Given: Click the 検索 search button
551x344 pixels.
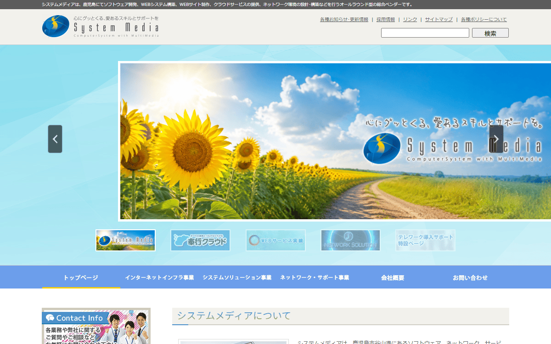Looking at the screenshot, I should click(490, 33).
